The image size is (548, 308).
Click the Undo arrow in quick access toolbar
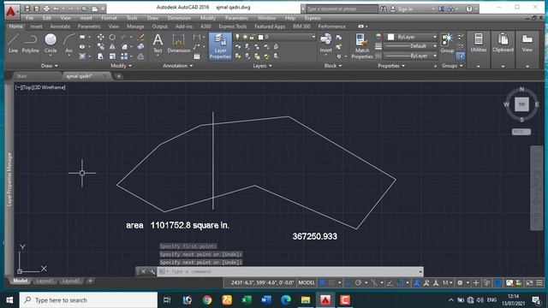57,9
